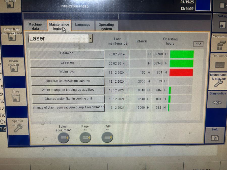Open Machine data tab

(35, 26)
